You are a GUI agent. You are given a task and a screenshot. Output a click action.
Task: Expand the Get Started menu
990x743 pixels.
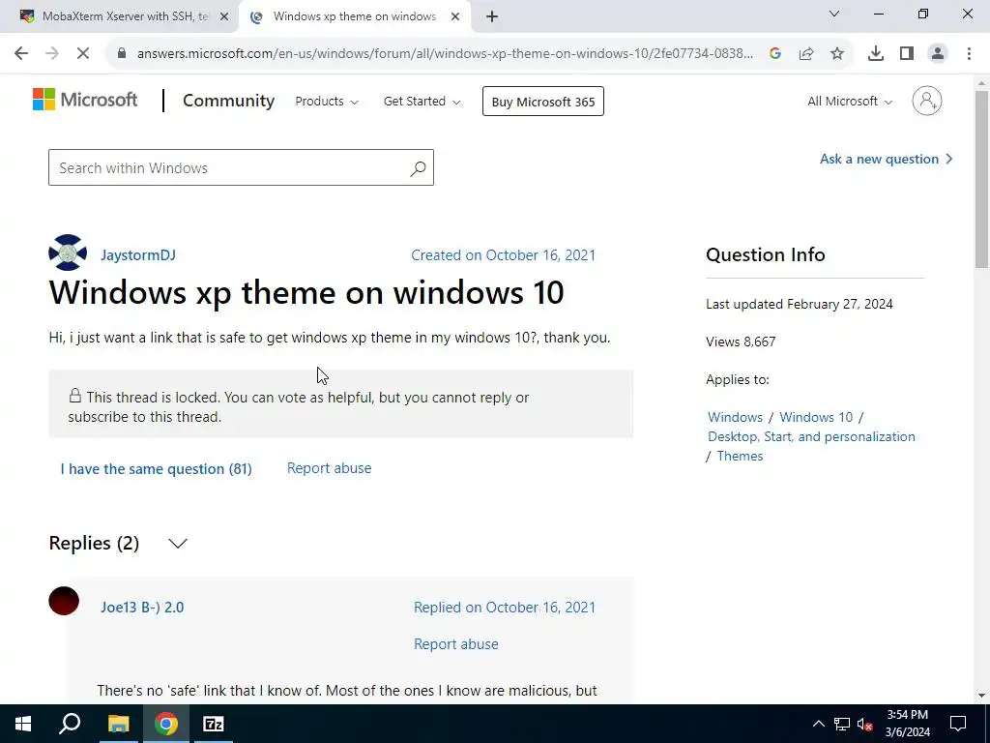[x=422, y=101]
